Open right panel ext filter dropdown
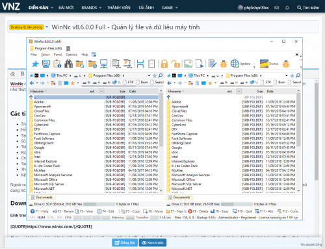Screen dimensions: 325x249 coord(239,91)
